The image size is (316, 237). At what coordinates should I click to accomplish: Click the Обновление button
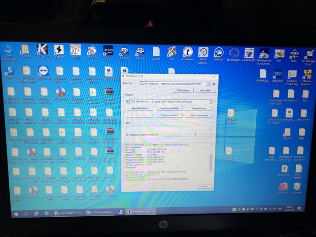tap(183, 90)
